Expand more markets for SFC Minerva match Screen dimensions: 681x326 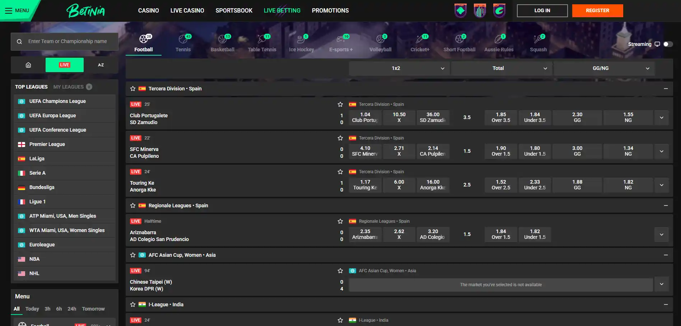pyautogui.click(x=662, y=151)
